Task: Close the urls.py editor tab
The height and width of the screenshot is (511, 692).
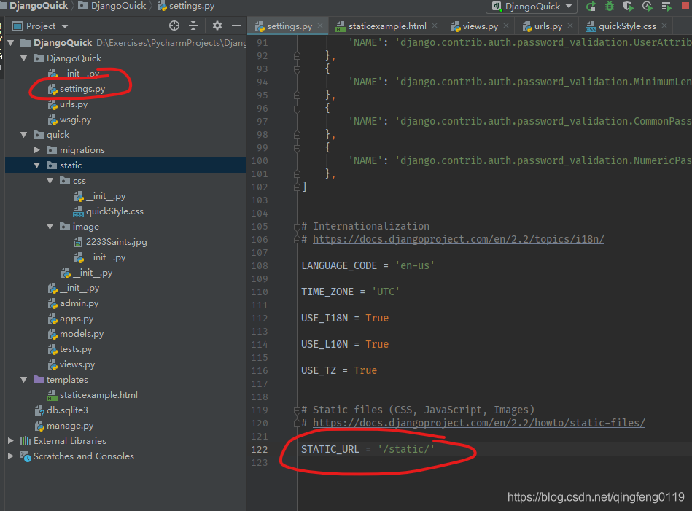Action: pos(570,26)
